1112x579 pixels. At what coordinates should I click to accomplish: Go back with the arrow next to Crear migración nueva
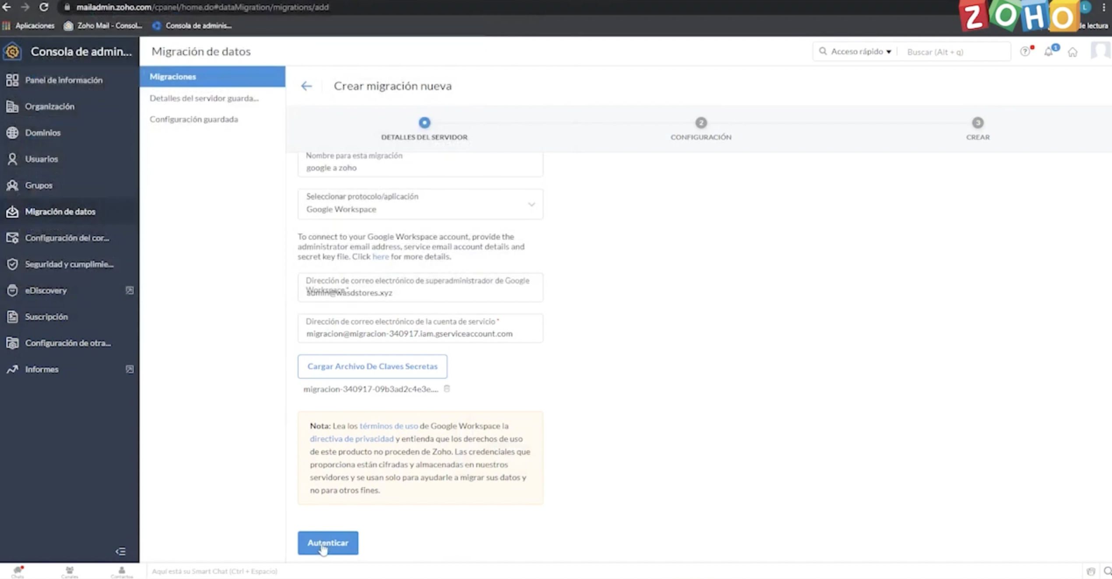(306, 86)
